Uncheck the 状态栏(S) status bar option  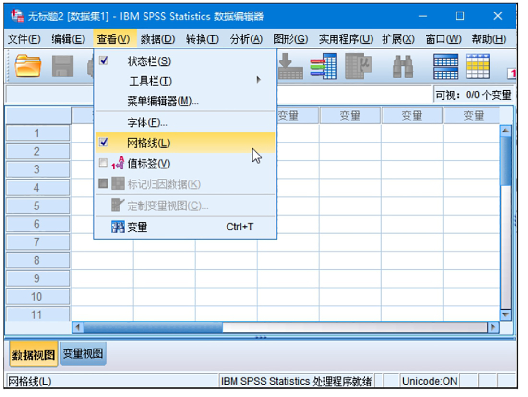pyautogui.click(x=103, y=60)
